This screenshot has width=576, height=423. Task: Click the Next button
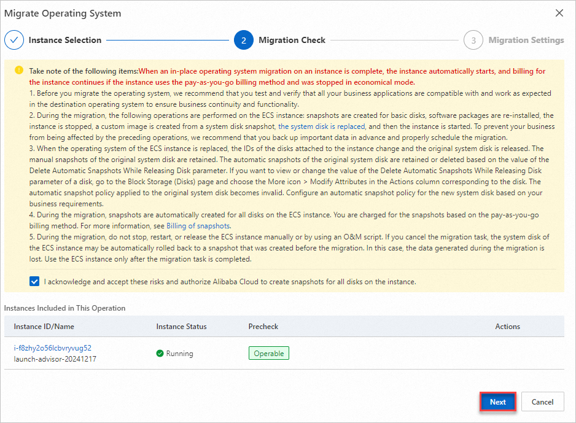pos(498,402)
